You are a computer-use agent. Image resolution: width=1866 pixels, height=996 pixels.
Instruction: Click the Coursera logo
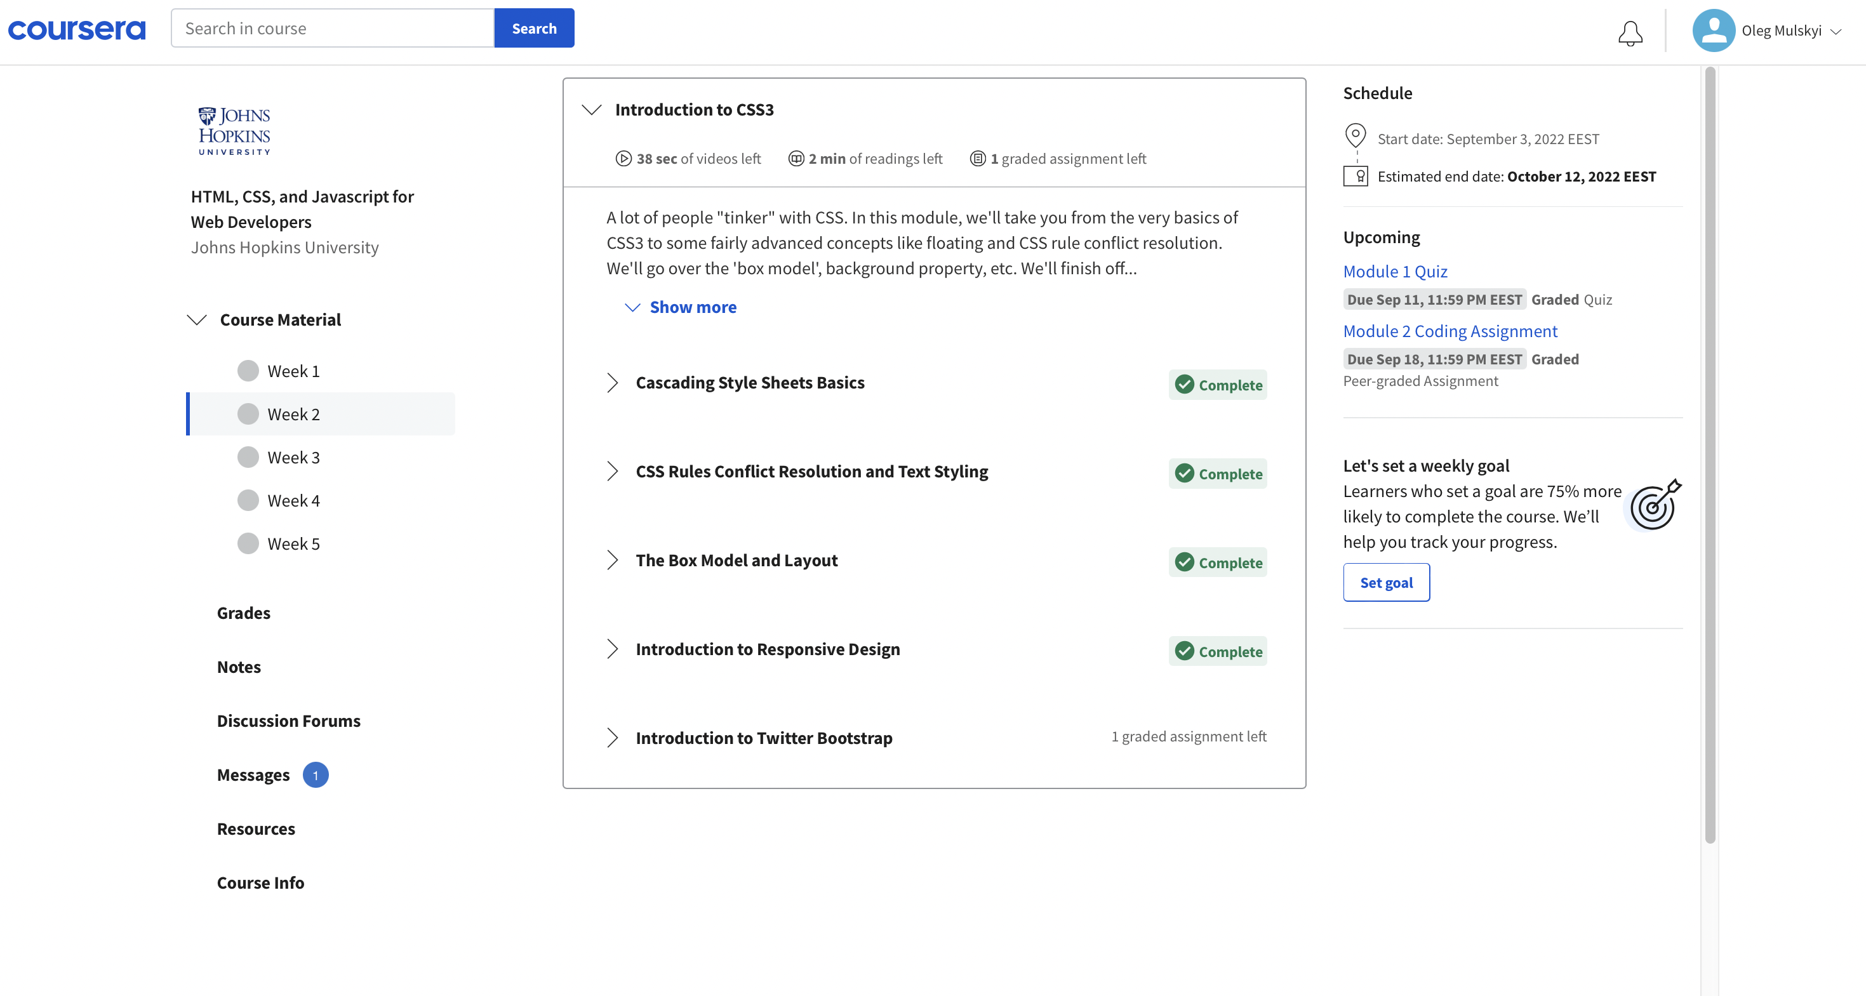(77, 30)
